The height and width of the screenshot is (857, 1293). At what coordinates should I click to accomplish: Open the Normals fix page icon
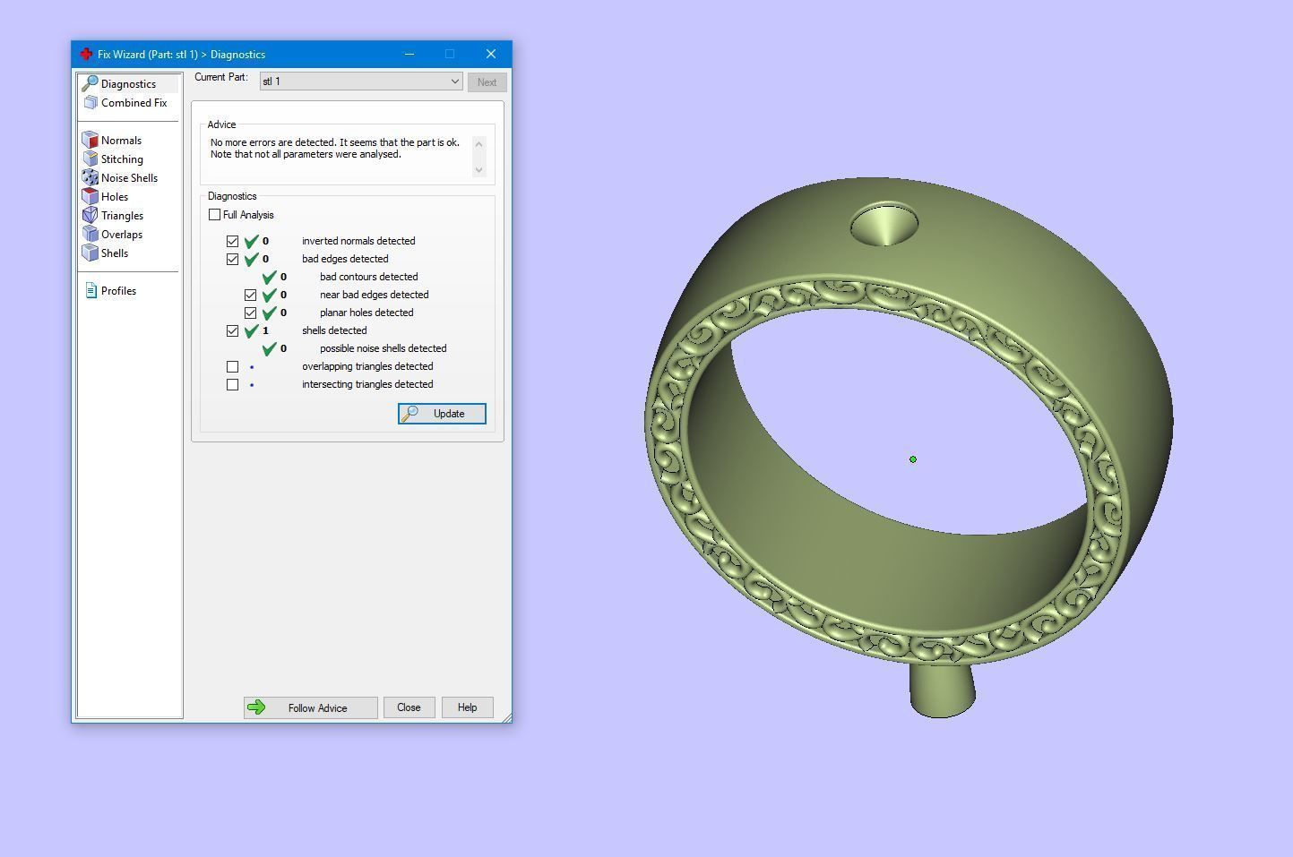90,140
